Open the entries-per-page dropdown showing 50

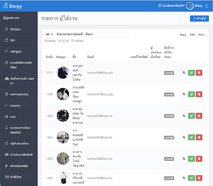pos(49,34)
